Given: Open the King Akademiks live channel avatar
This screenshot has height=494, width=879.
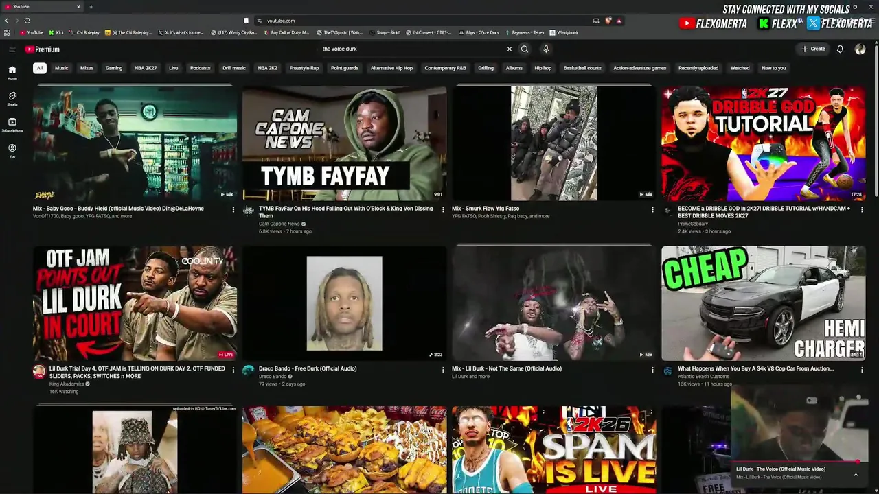Looking at the screenshot, I should (39, 372).
